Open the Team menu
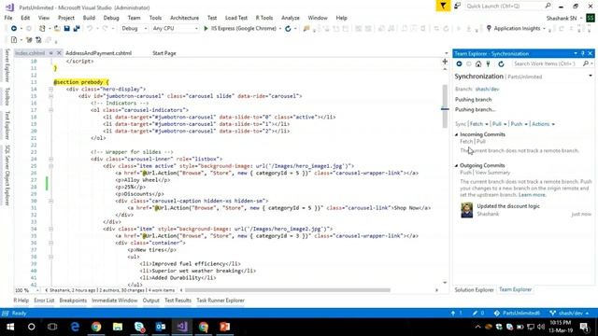The height and width of the screenshot is (336, 598). [x=134, y=18]
